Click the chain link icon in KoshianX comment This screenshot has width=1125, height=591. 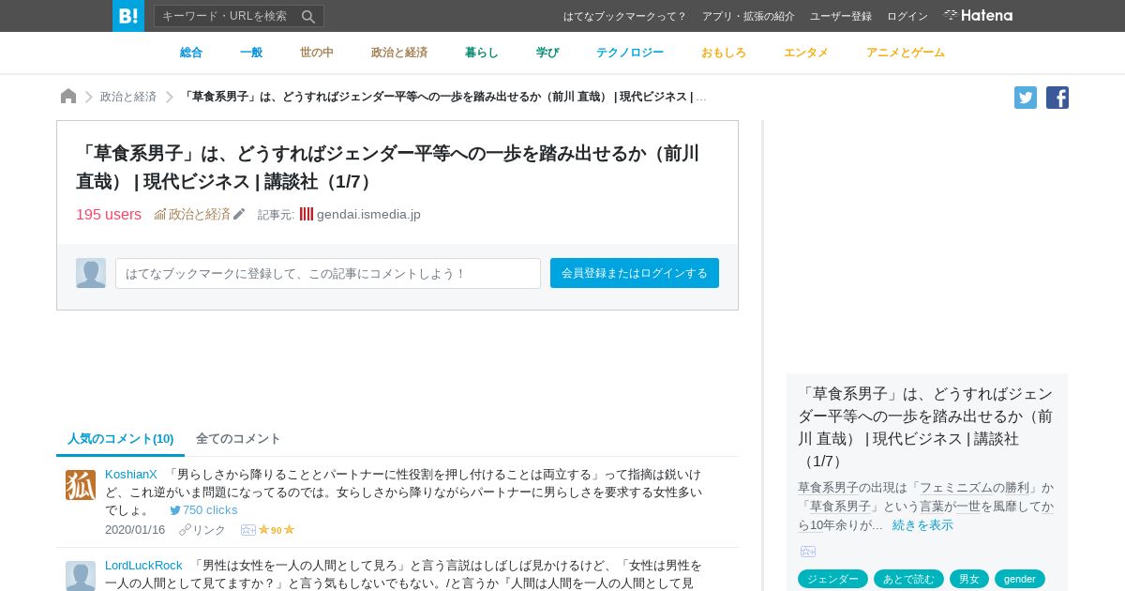pyautogui.click(x=185, y=530)
